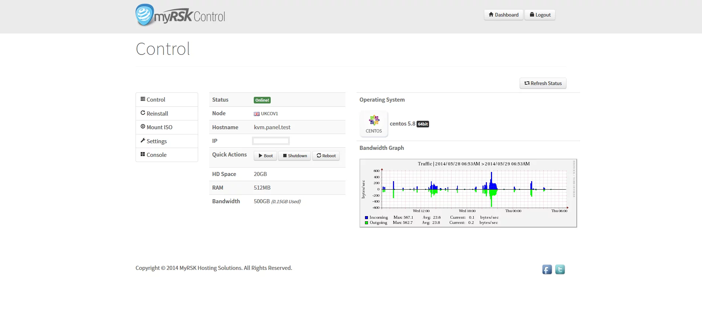Click the Status row label
Viewport: 702px width, 331px height.
220,100
